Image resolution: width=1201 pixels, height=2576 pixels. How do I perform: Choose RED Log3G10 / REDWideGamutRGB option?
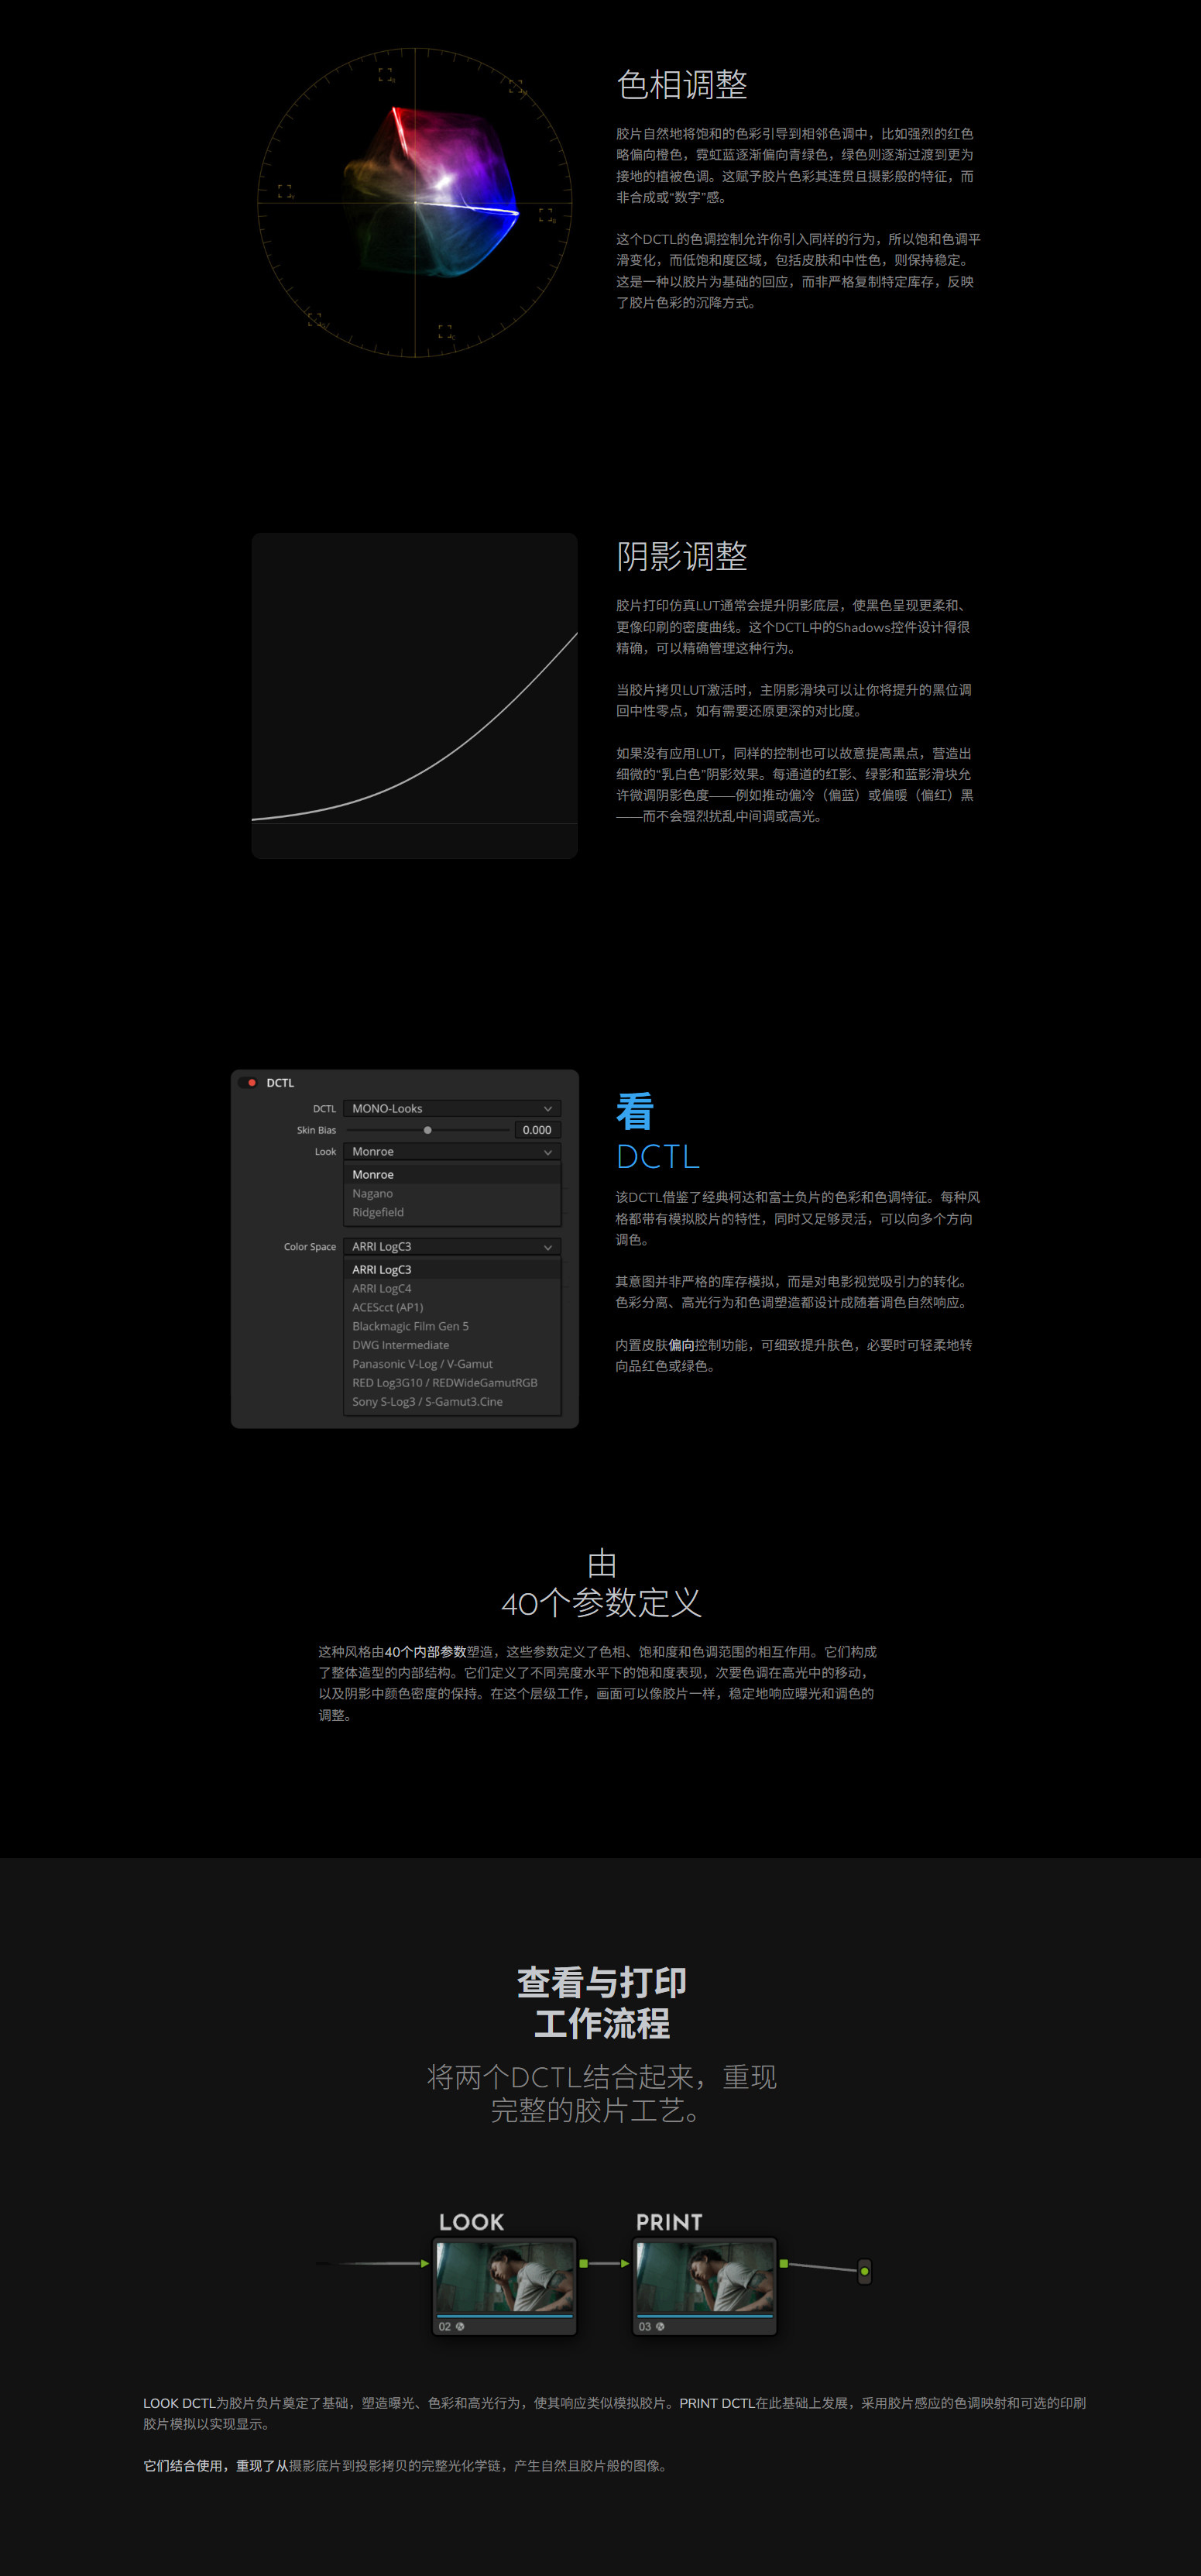[x=452, y=1383]
